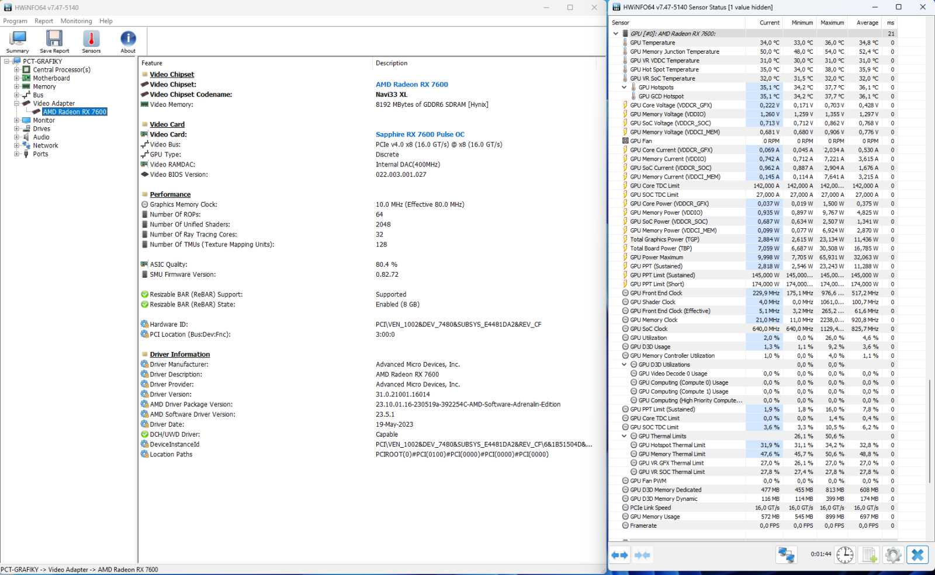Expand the Motherboard node
The width and height of the screenshot is (935, 575).
click(16, 78)
